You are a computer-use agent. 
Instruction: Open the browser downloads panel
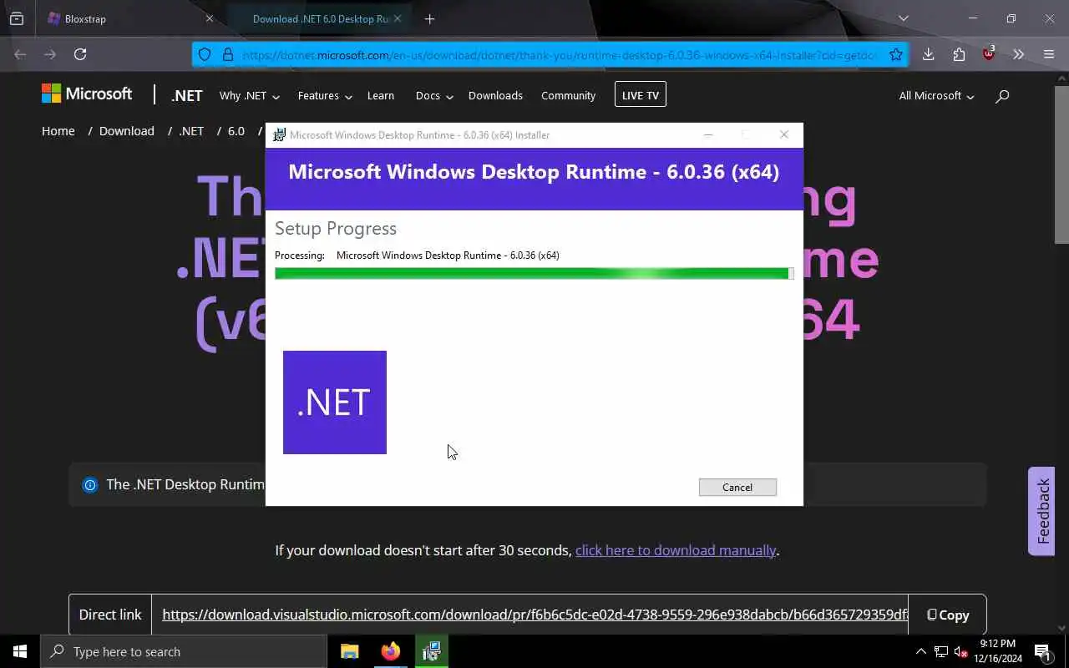(x=928, y=54)
